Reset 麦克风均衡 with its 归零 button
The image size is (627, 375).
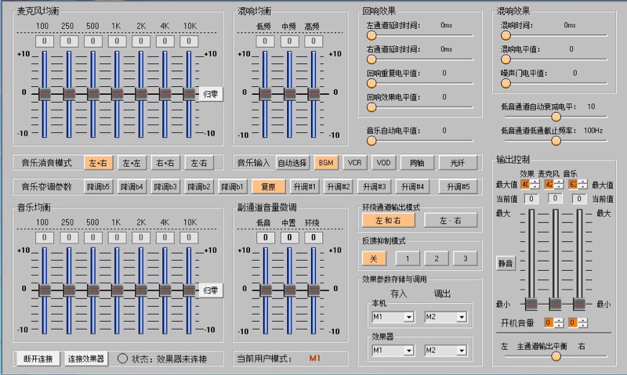tap(211, 94)
